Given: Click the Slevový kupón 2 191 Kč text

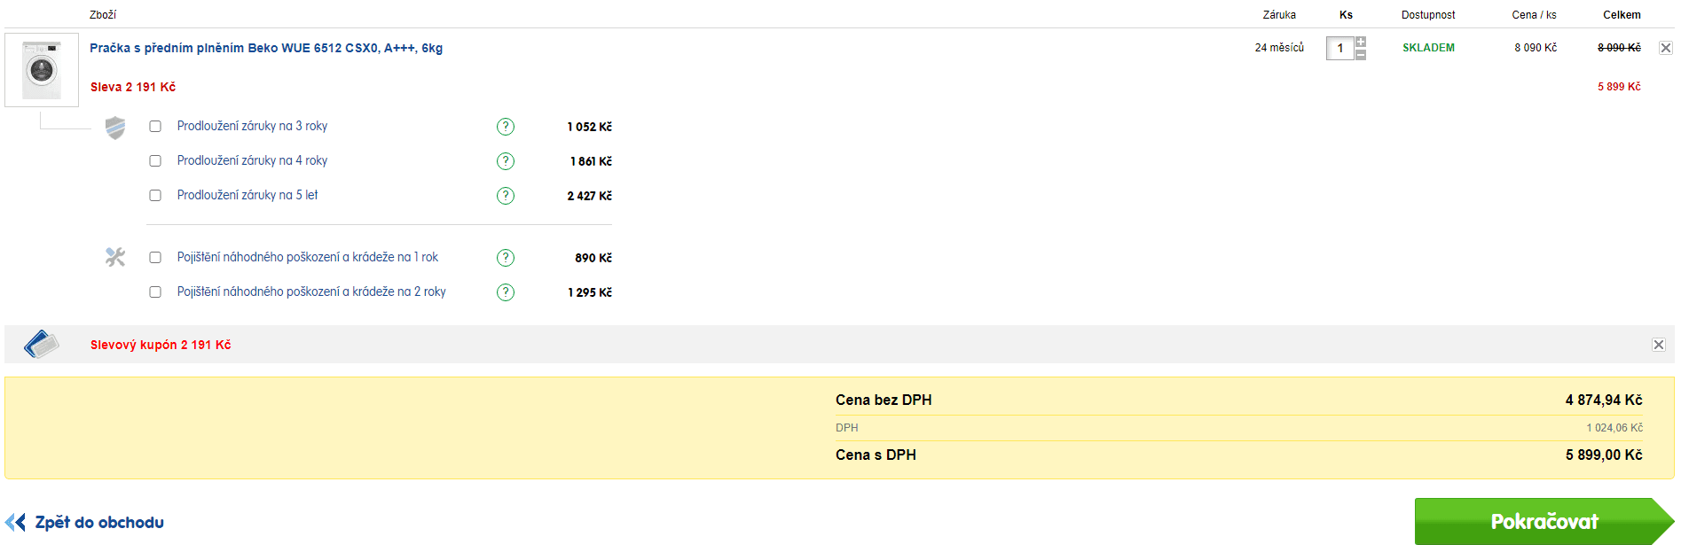Looking at the screenshot, I should point(161,345).
